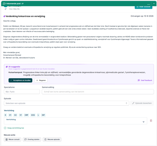157x146 pixels.
Task: Click the red trash icon beside Verrichting
Action: (151, 121)
